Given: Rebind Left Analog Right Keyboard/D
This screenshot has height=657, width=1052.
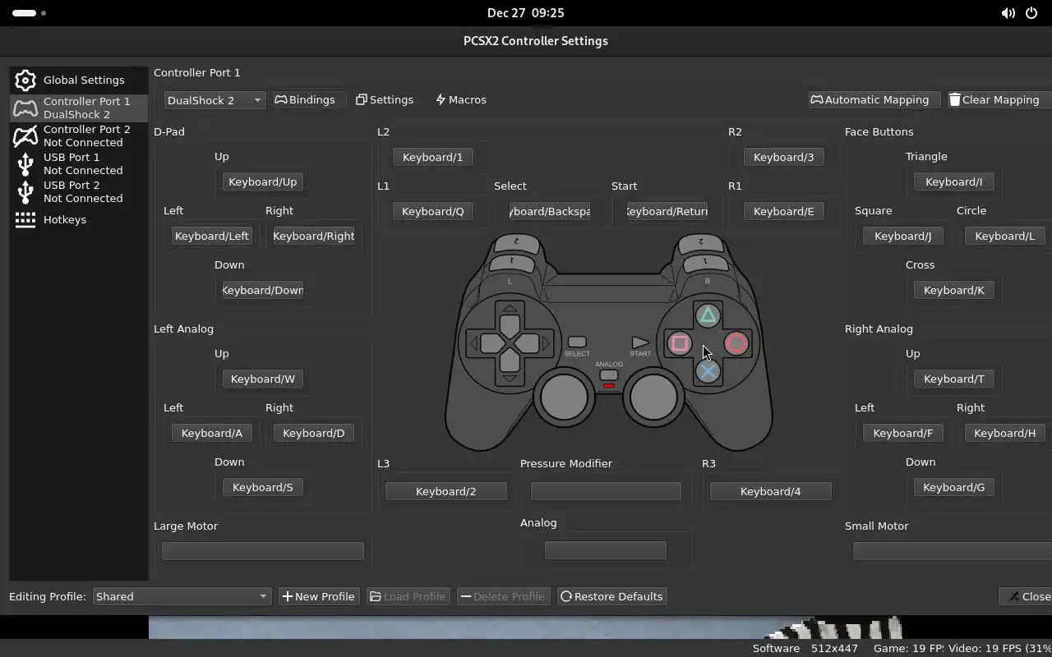Looking at the screenshot, I should (x=314, y=433).
